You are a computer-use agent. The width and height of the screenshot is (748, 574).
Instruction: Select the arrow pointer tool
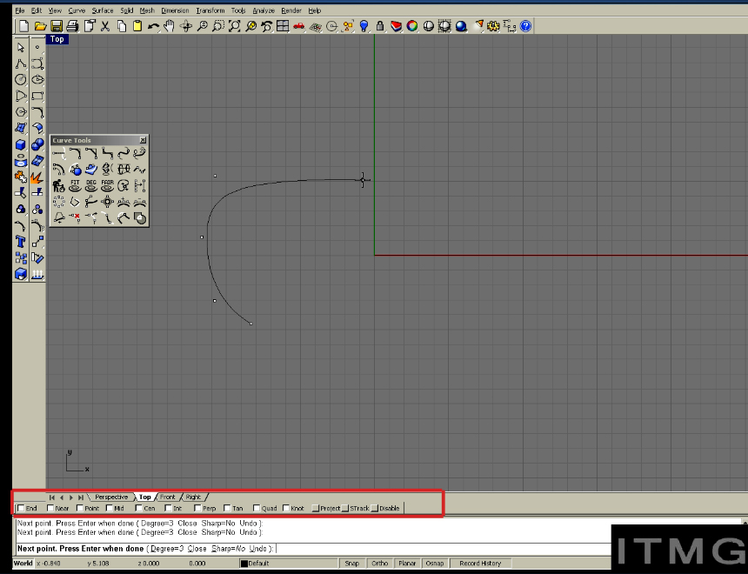pos(21,47)
